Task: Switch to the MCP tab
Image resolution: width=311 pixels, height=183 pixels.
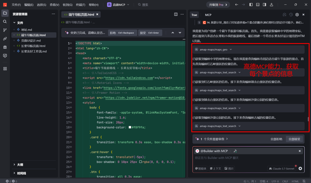Action: 208,15
